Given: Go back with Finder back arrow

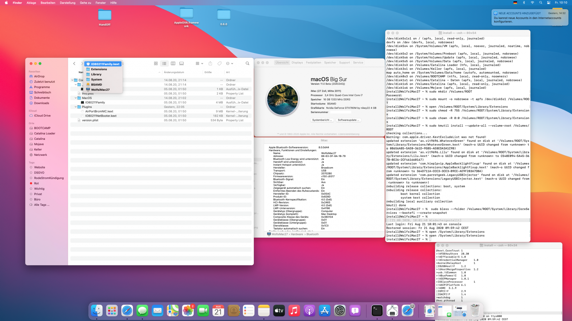Looking at the screenshot, I should [x=74, y=63].
